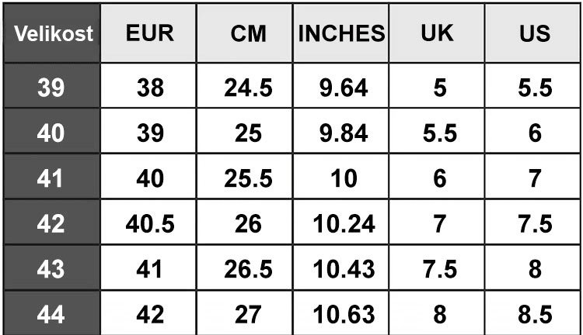Click size 43 in the Velikost column
The height and width of the screenshot is (335, 583).
[51, 269]
